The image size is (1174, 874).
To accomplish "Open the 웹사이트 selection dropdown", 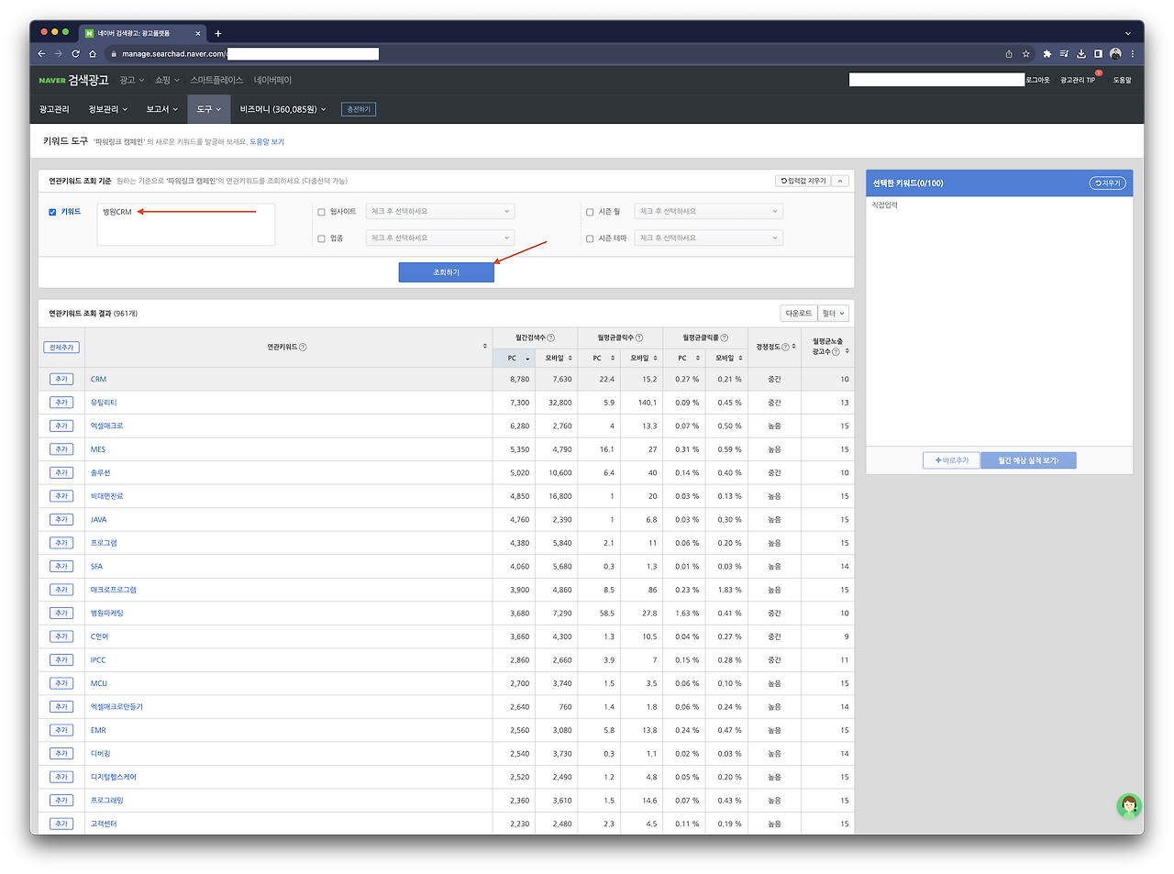I will pyautogui.click(x=440, y=212).
